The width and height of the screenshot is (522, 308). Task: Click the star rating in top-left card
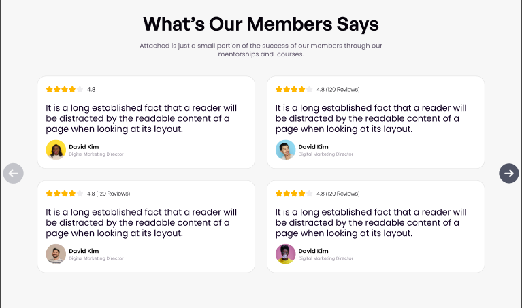tap(65, 89)
